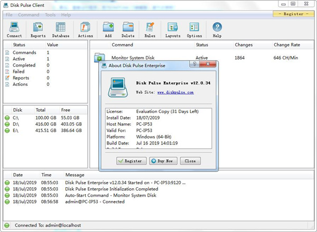The image size is (317, 232).
Task: Click Connected To admin@localhost status text
Action: [48, 225]
